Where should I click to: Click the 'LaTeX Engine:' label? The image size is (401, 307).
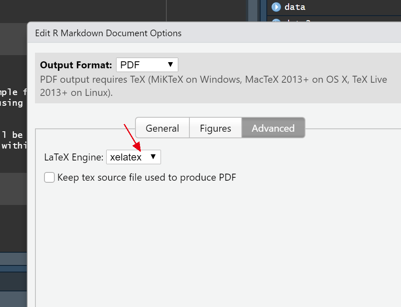point(74,157)
